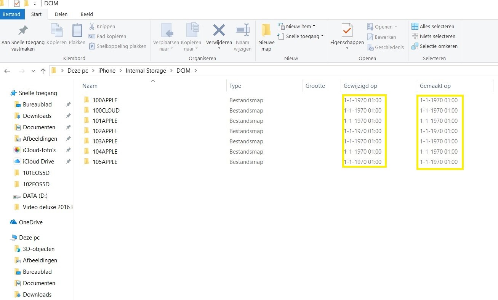Screen dimensions: 498x300
Task: Open iCloud-foto's in Snelle toegang
Action: [39, 150]
